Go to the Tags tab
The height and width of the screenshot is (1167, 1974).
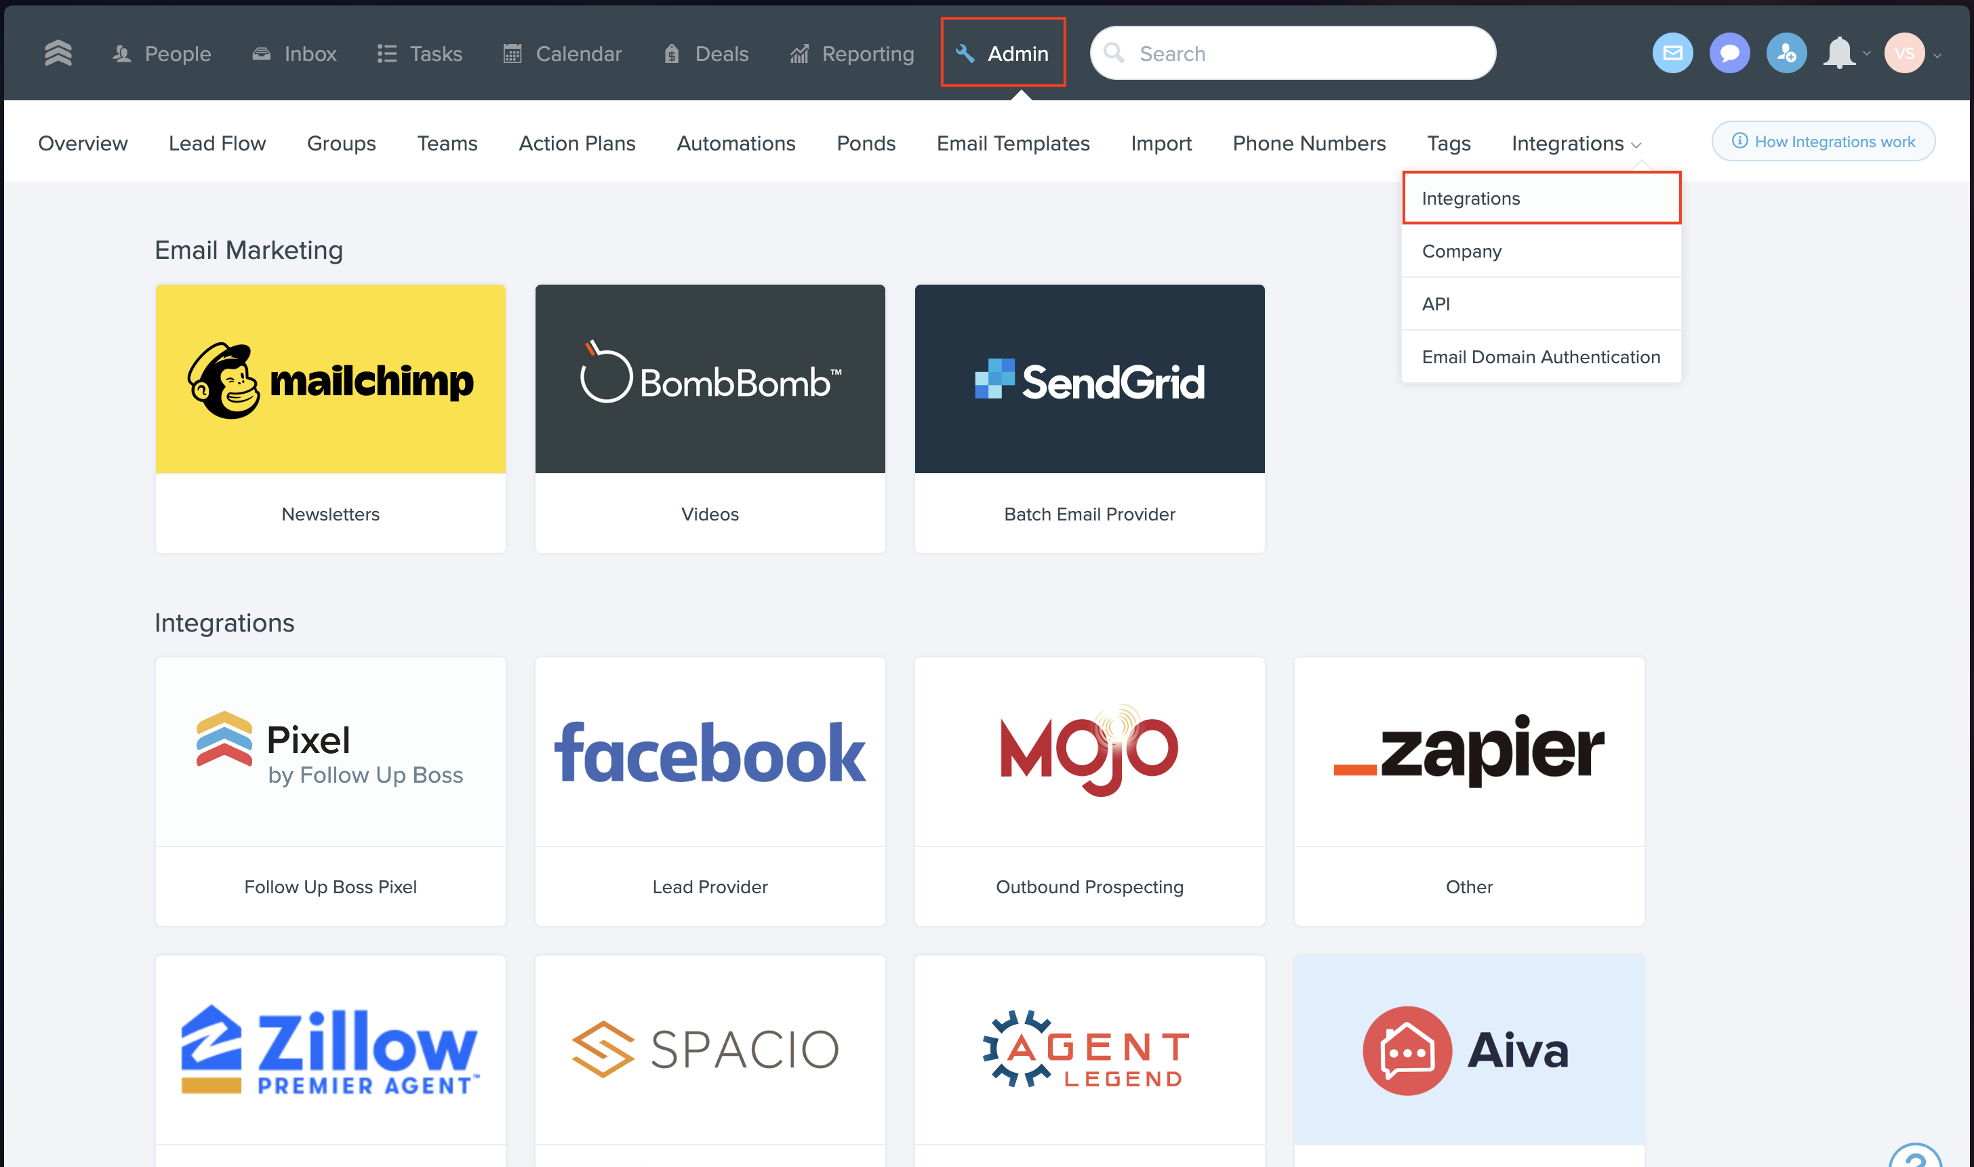(x=1449, y=143)
